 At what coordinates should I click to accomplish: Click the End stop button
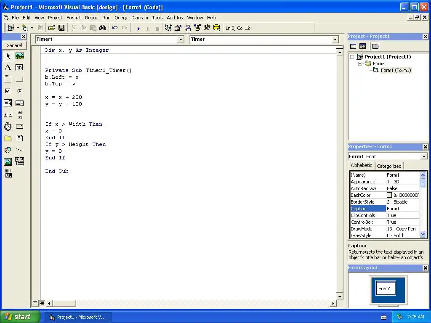pos(157,28)
